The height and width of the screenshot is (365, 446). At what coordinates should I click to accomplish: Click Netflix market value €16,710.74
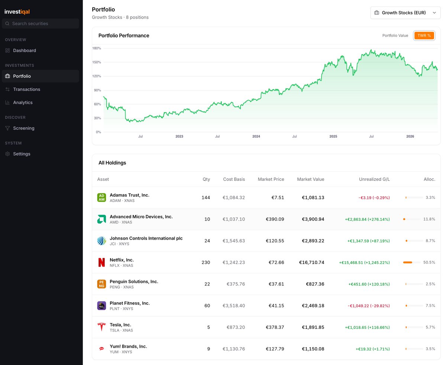pyautogui.click(x=311, y=263)
